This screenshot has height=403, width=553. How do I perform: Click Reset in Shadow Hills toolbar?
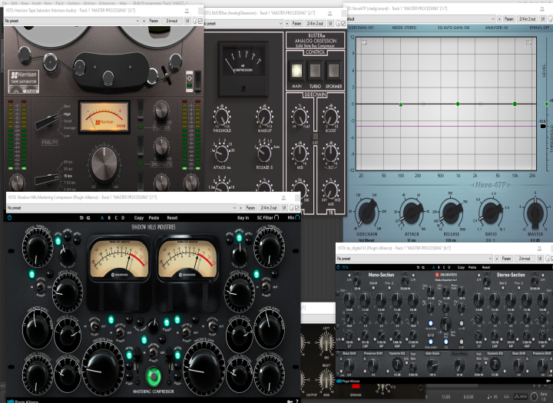[172, 218]
